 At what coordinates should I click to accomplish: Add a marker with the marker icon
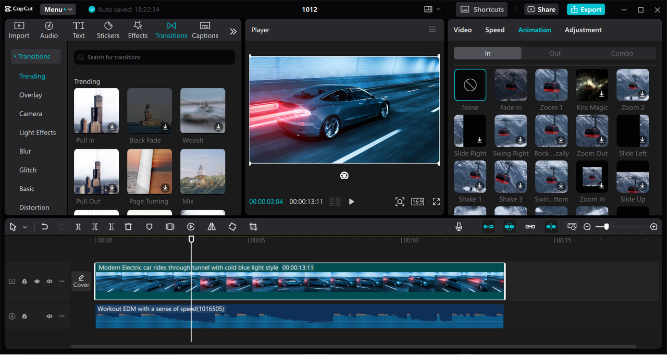(149, 227)
